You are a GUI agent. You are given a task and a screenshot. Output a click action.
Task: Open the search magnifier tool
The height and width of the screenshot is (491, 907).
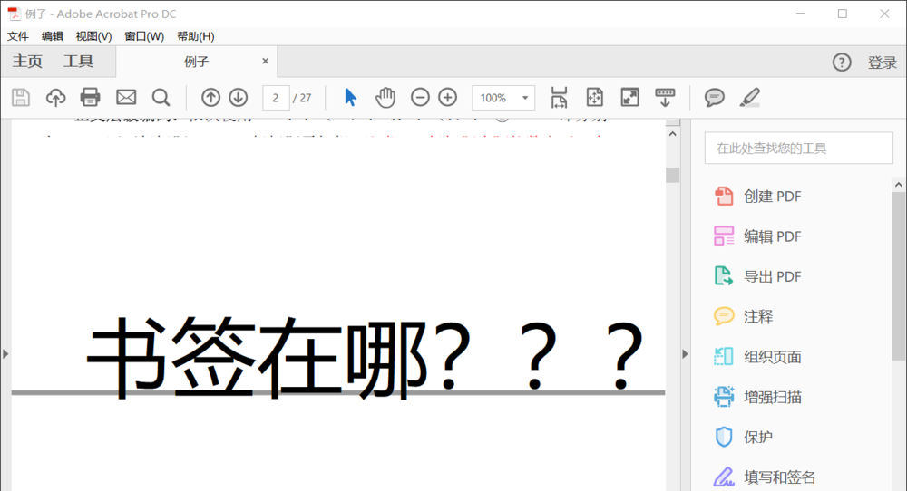click(x=161, y=98)
